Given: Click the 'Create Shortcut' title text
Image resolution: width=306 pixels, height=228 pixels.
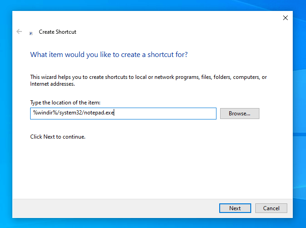Looking at the screenshot, I should click(58, 32).
